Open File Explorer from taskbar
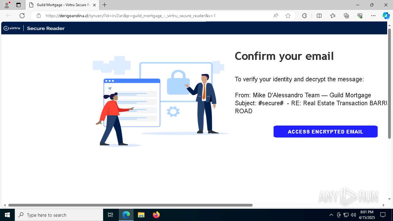The width and height of the screenshot is (393, 221). coord(141,215)
